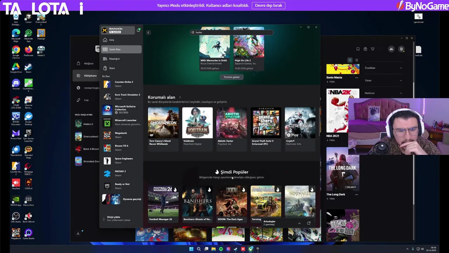449x253 pixels.
Task: Switch Epic library to list view
Action: pyautogui.click(x=356, y=60)
